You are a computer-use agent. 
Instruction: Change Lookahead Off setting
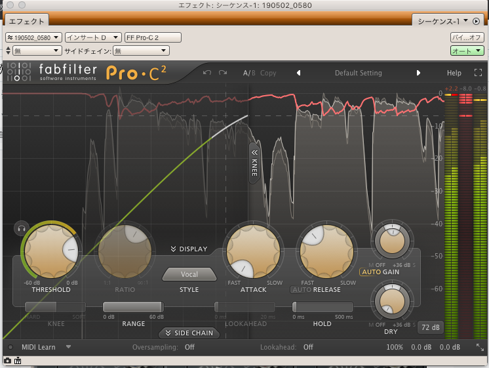[308, 347]
